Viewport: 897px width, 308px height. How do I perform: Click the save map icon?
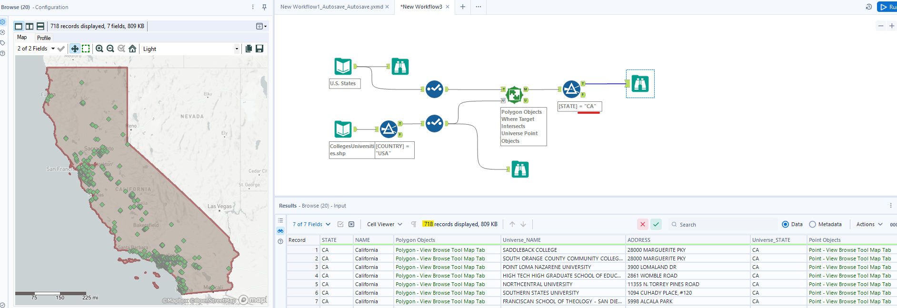click(x=259, y=49)
